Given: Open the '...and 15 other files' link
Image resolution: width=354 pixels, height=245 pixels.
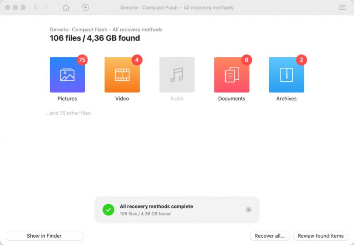Looking at the screenshot, I should 68,113.
